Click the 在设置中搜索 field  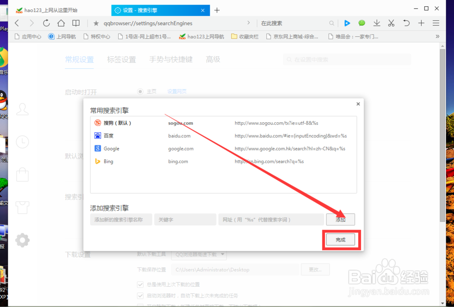[x=347, y=59]
